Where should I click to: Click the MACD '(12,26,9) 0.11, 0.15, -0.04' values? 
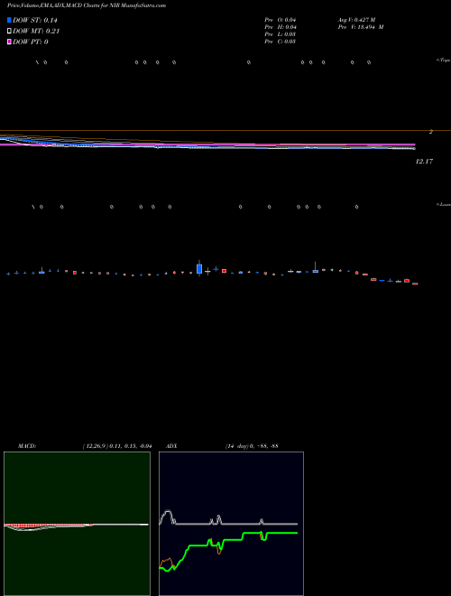point(117,446)
